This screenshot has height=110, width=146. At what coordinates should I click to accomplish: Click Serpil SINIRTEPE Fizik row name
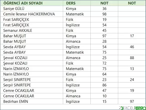point(32,80)
